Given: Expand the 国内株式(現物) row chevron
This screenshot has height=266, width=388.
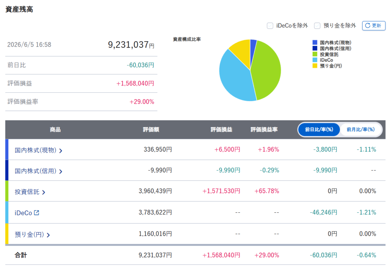Looking at the screenshot, I should pos(61,151).
